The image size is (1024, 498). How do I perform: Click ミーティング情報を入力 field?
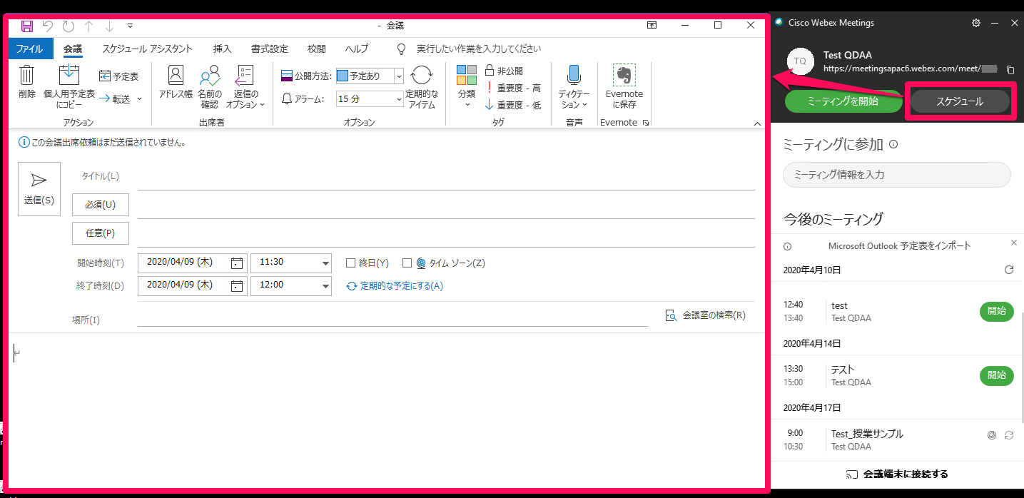tap(897, 175)
